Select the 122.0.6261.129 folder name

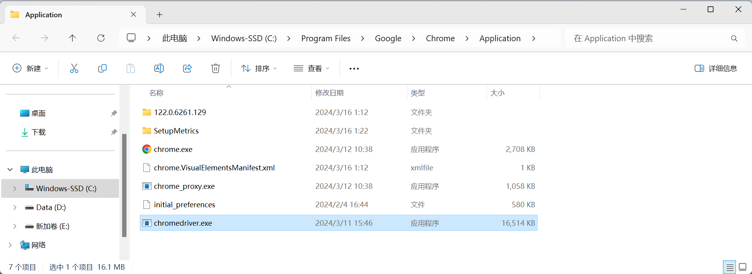(x=180, y=112)
